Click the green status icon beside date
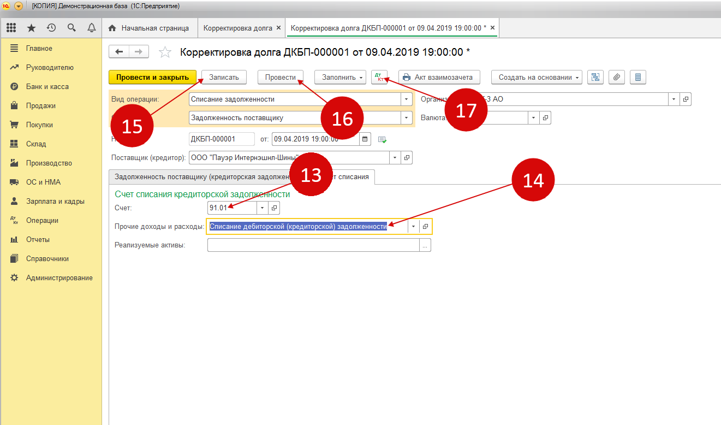721x425 pixels. coord(382,139)
